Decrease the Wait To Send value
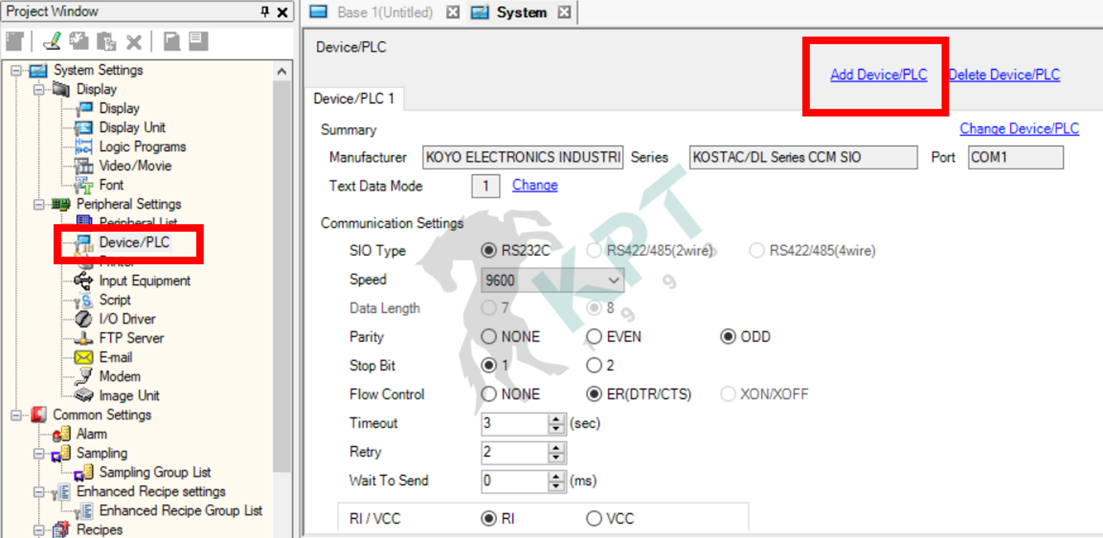 point(556,486)
